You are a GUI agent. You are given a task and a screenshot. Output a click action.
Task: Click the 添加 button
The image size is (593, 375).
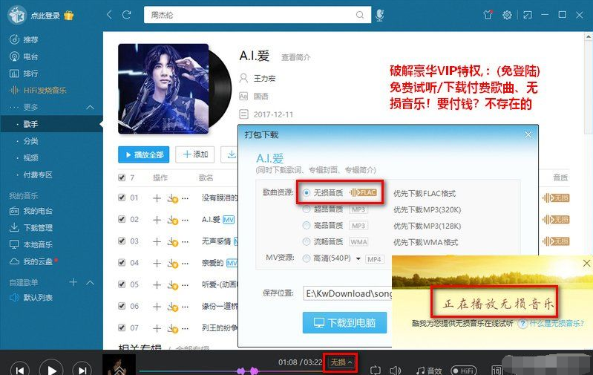coord(194,154)
